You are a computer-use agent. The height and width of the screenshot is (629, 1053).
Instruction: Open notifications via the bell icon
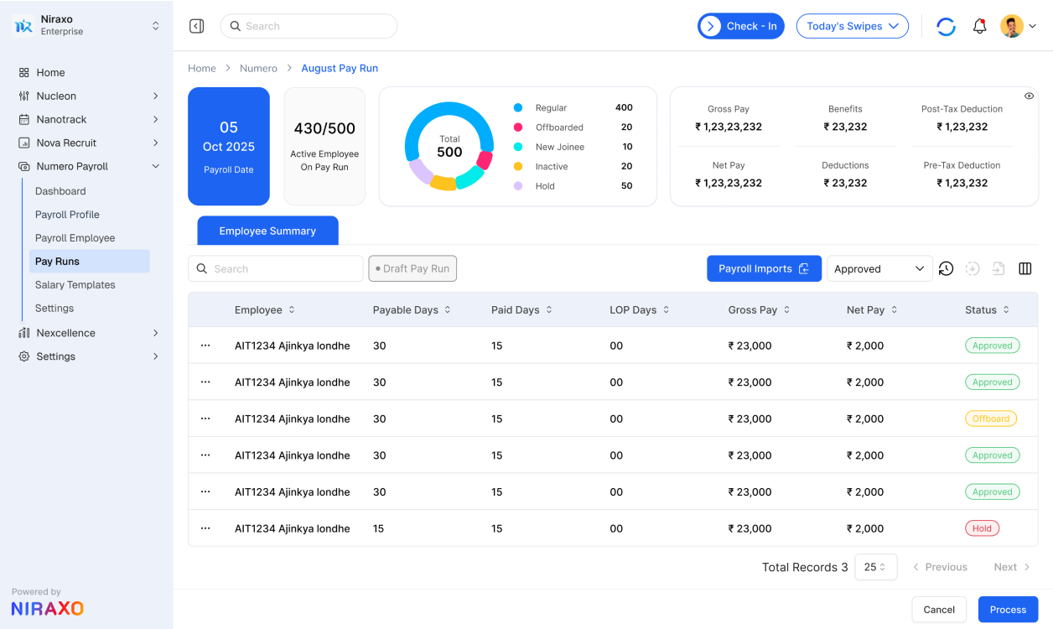pos(979,26)
